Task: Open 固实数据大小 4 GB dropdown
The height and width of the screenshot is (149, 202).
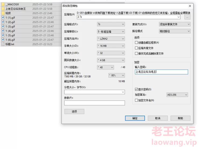Action: point(111,60)
